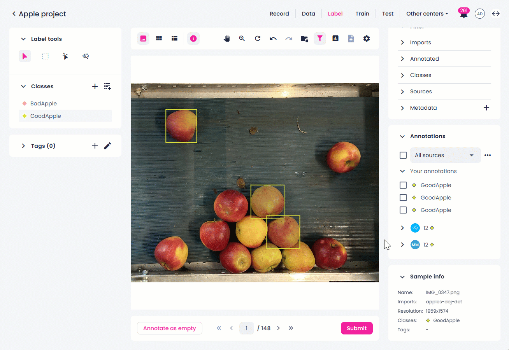Click the Annotate as empty button
The width and height of the screenshot is (509, 350).
coord(169,328)
